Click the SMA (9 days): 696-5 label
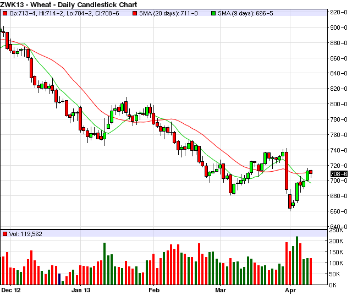 click(x=245, y=13)
